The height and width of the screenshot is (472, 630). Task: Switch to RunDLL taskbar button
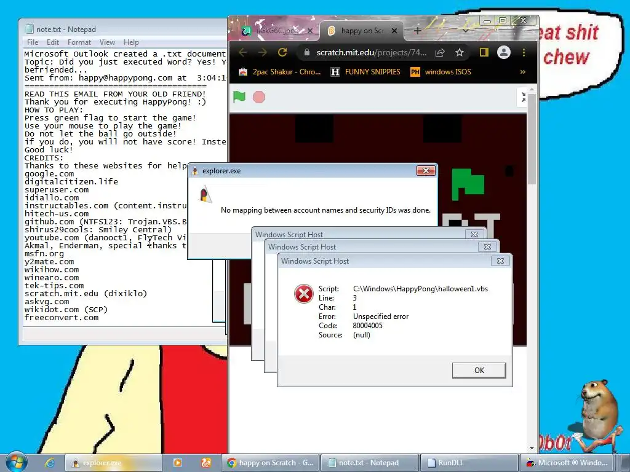coord(469,463)
